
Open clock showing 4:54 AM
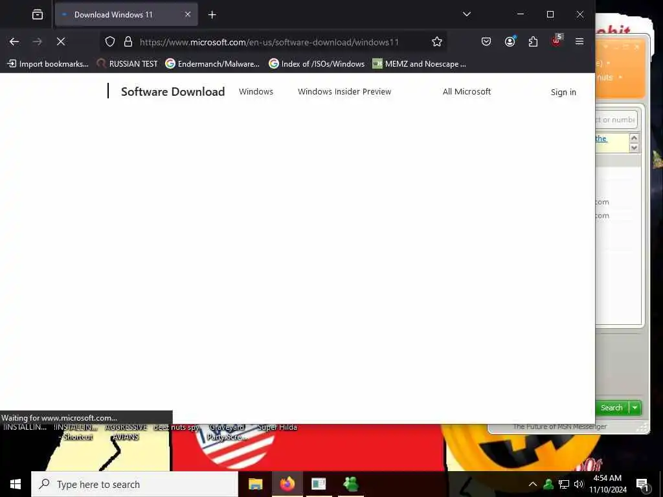click(607, 484)
